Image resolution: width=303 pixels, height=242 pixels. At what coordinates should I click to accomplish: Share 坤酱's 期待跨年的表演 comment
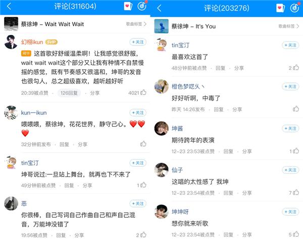(x=247, y=152)
